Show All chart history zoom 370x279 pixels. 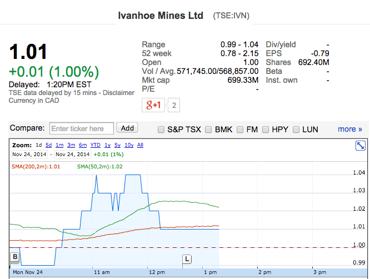click(x=140, y=145)
